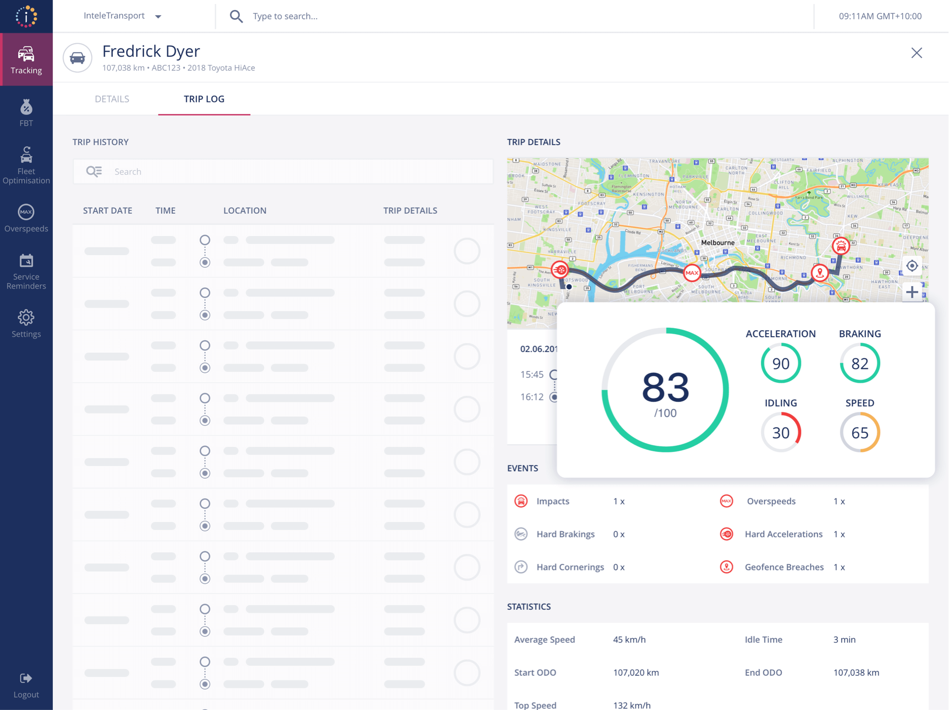Zoom in the map with plus button
The width and height of the screenshot is (949, 710).
tap(912, 292)
